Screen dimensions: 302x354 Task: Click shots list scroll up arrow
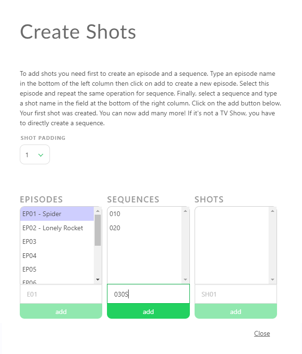click(x=272, y=211)
